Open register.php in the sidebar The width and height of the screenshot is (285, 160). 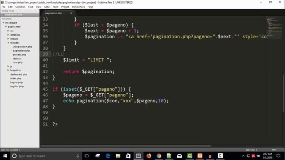click(x=17, y=86)
